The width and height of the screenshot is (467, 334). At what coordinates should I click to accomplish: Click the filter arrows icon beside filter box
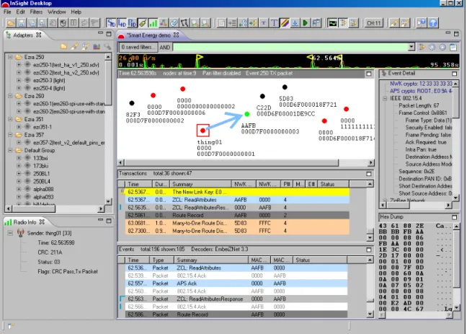tap(422, 47)
